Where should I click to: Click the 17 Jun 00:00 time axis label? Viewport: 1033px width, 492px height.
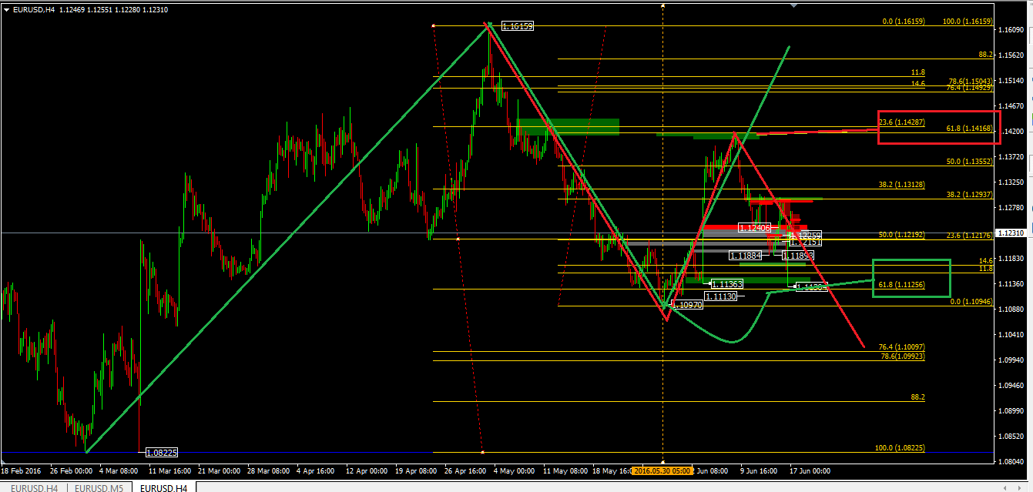coord(809,470)
